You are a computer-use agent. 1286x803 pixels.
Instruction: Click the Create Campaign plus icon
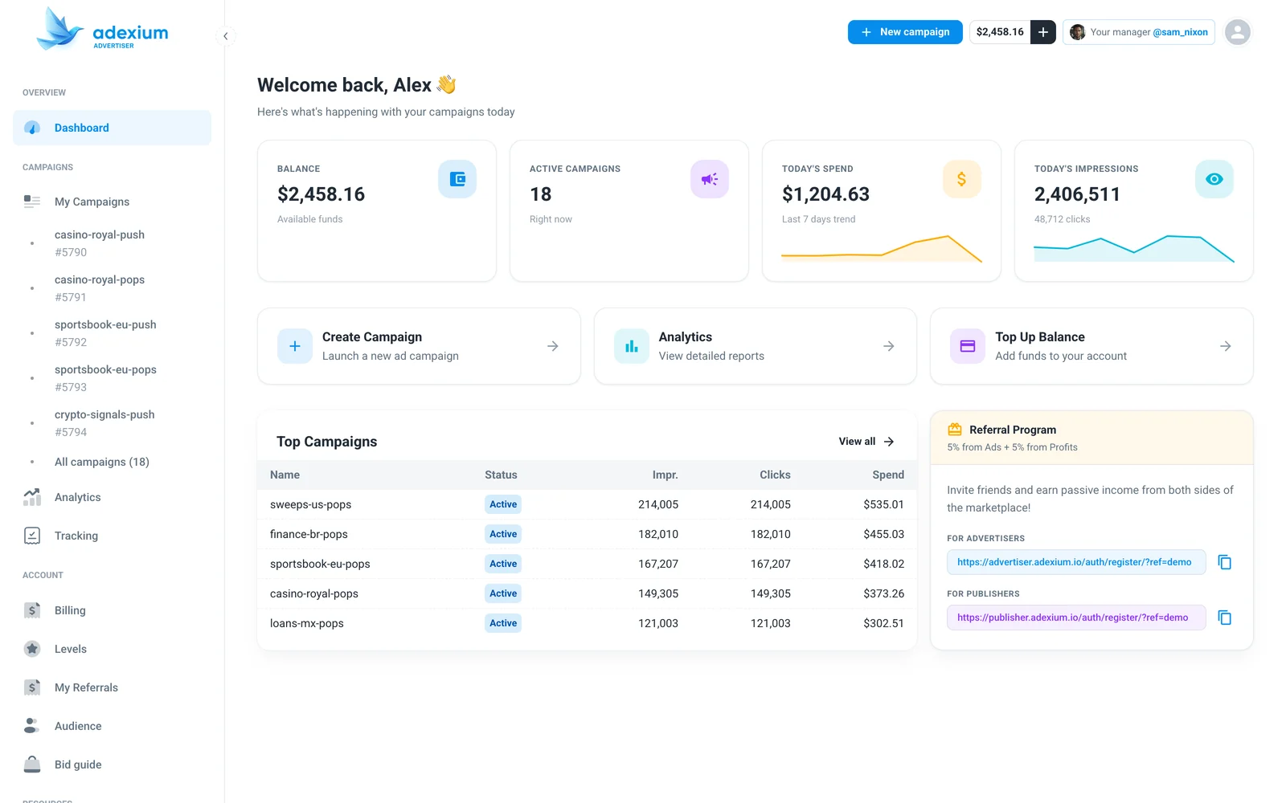(x=295, y=346)
